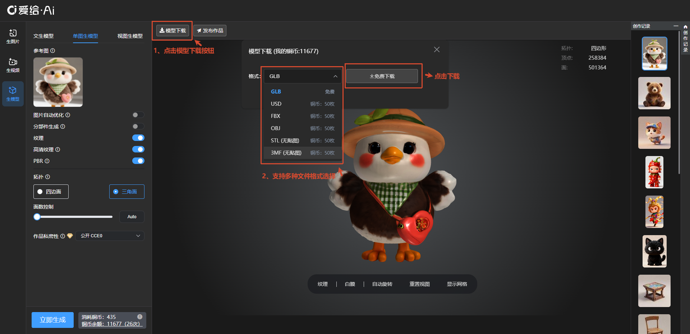Image resolution: width=690 pixels, height=334 pixels.
Task: Click the 参考图 reference image thumbnail
Action: click(58, 82)
